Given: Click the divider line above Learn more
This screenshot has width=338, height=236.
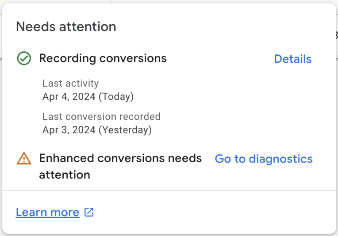Looking at the screenshot, I should point(169,190).
